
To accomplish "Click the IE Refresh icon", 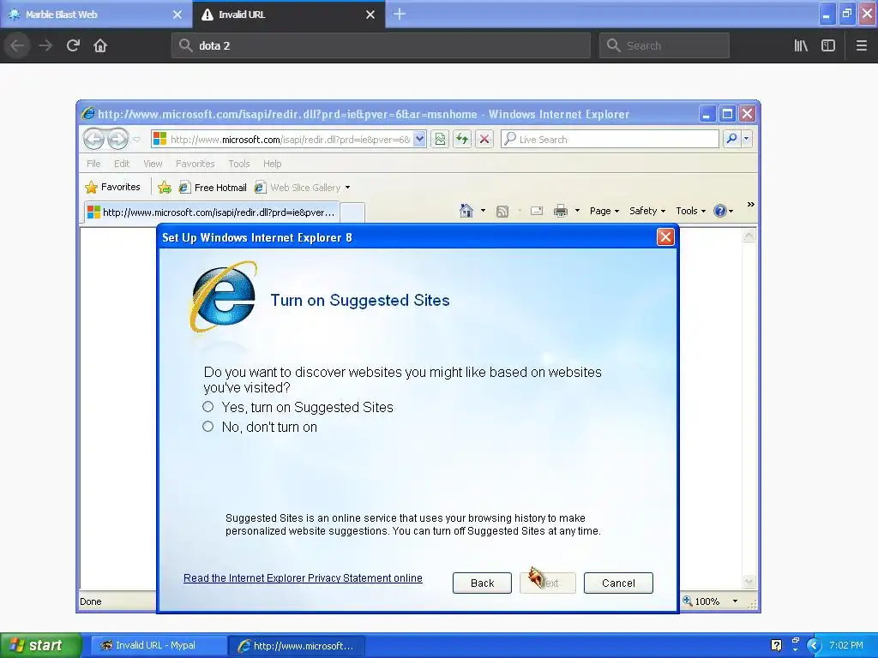I will [462, 140].
